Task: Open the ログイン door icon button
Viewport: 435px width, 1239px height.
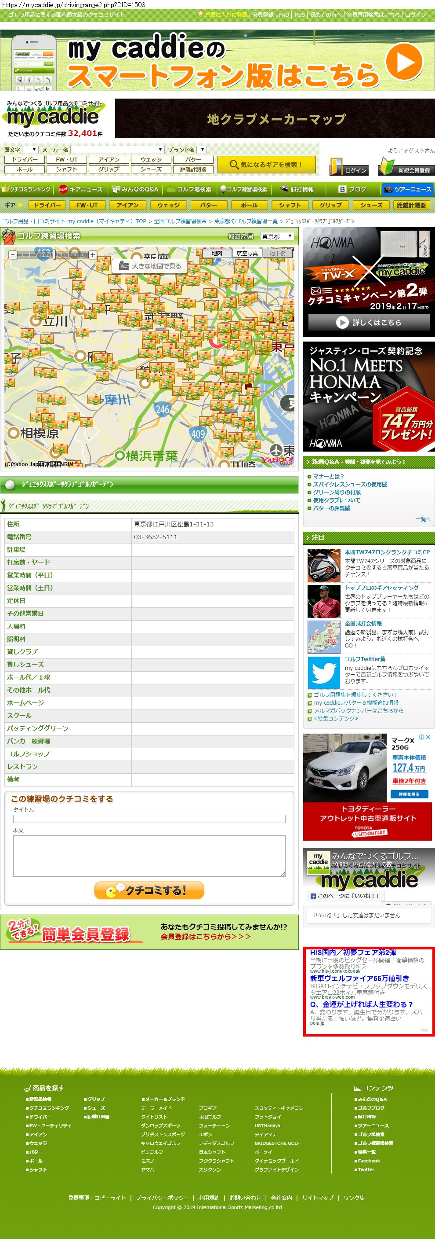Action: [x=349, y=166]
